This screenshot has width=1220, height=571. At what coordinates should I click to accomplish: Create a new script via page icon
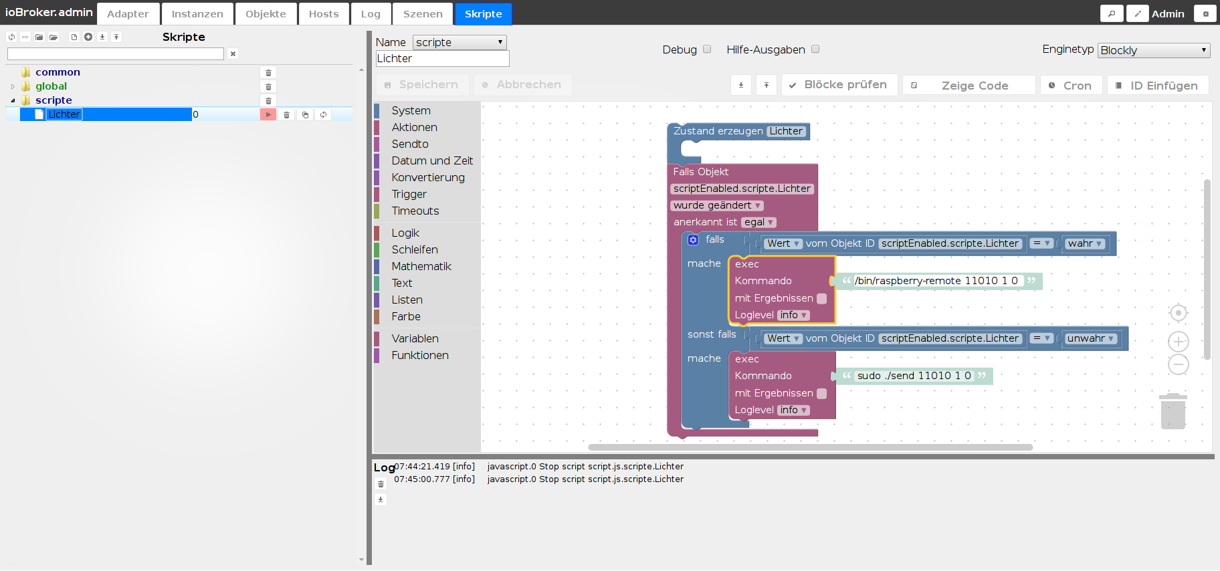pyautogui.click(x=74, y=37)
